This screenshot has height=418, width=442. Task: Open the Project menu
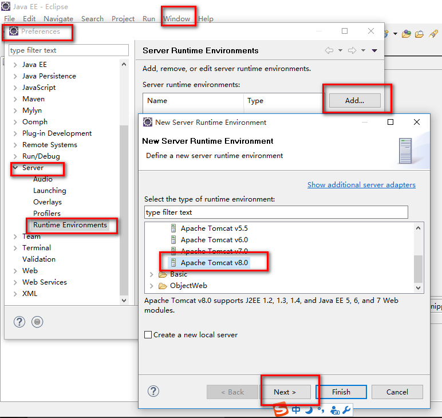[123, 18]
